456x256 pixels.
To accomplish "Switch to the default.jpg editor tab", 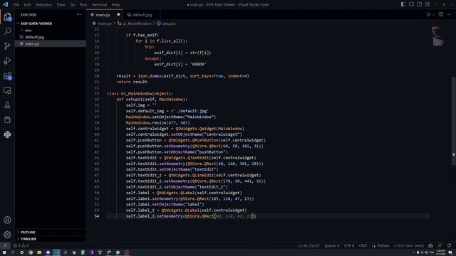I will pyautogui.click(x=142, y=14).
